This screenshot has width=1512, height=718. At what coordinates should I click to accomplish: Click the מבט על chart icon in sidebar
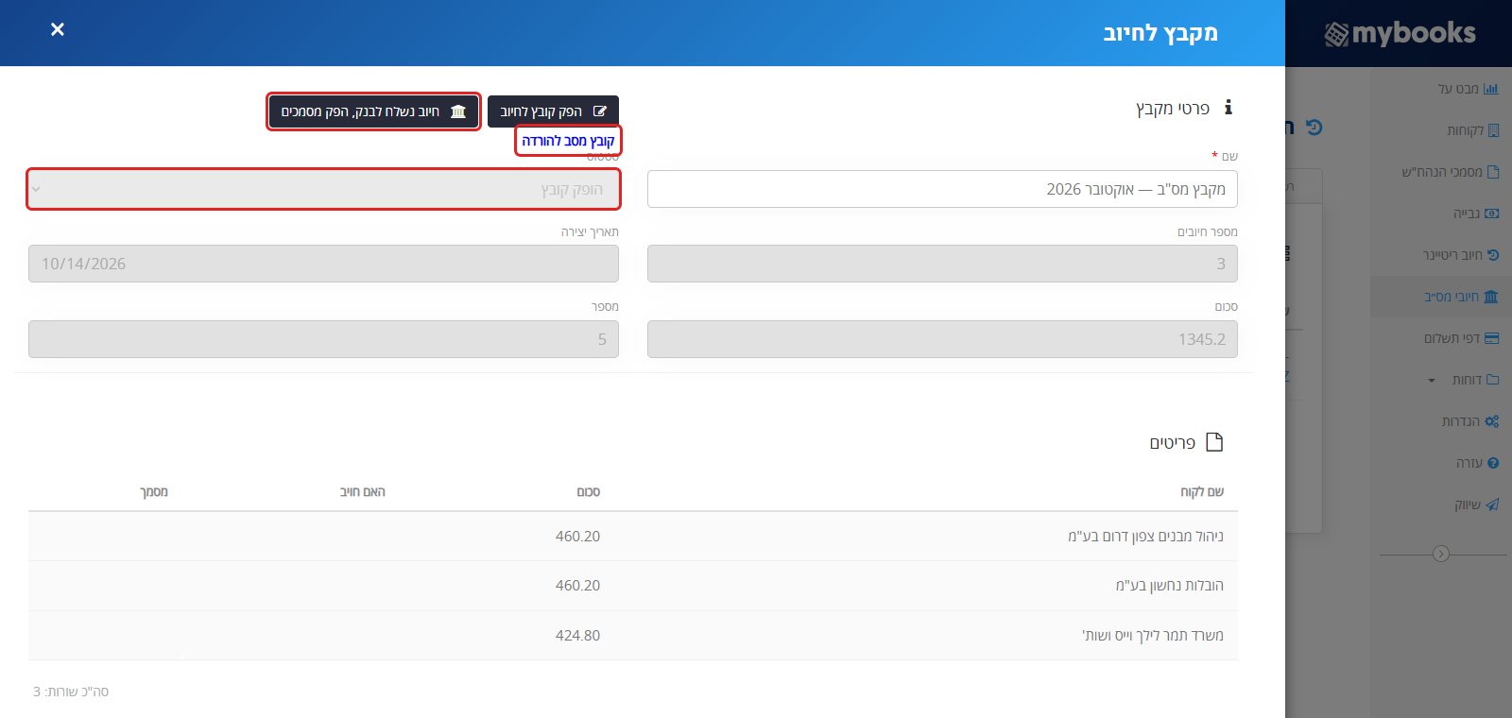click(x=1491, y=89)
